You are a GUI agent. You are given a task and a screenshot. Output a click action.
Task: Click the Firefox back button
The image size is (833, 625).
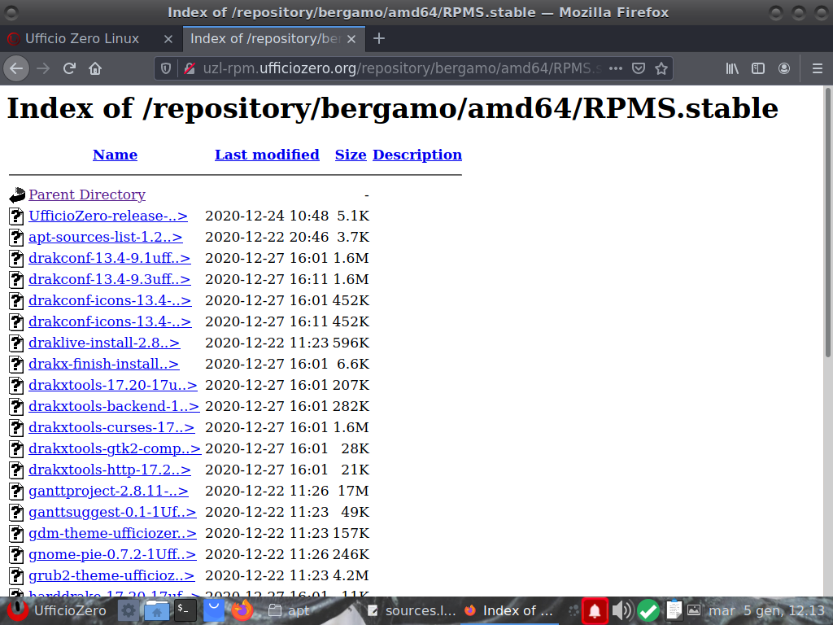click(16, 69)
